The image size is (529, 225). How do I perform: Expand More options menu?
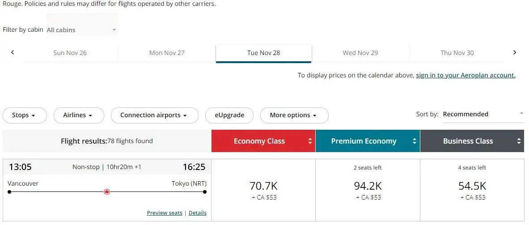pyautogui.click(x=294, y=115)
